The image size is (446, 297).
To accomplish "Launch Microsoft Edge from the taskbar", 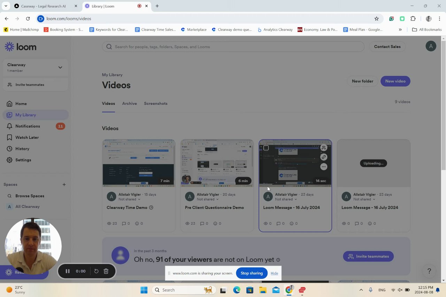I will [237, 290].
